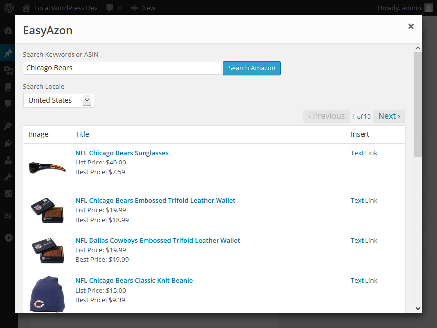This screenshot has width=437, height=328.
Task: Click the admin avatar in the top bar
Action: [429, 8]
